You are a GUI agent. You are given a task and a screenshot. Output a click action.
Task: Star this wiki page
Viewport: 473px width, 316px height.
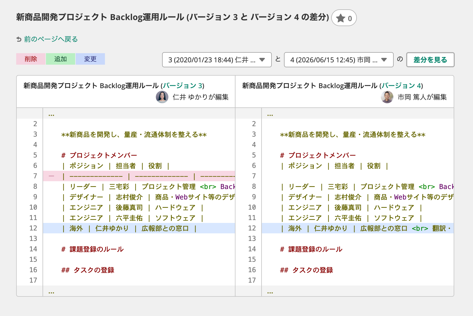(344, 18)
